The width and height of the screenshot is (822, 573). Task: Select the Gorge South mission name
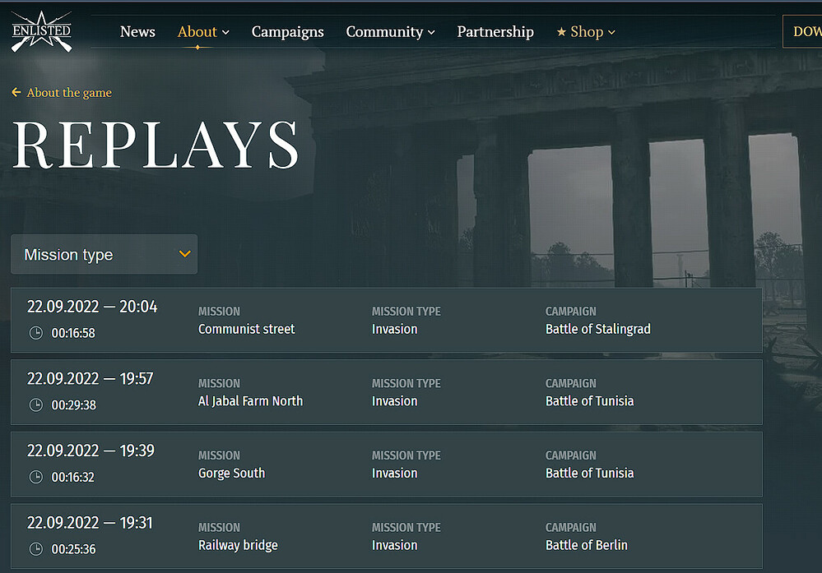pos(232,474)
